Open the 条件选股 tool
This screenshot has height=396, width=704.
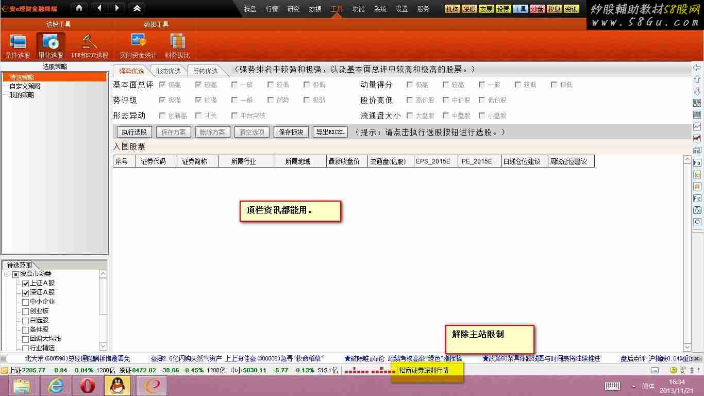tap(18, 46)
